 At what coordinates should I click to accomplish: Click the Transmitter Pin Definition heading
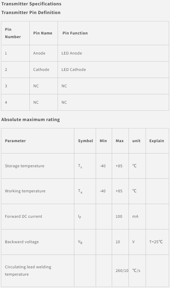[x=31, y=12]
